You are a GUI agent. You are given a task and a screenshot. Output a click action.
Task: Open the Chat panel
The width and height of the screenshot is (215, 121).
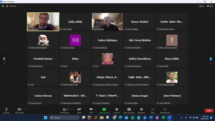[91, 111]
